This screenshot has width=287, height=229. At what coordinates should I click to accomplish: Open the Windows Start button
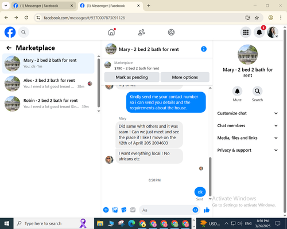[x=7, y=223]
